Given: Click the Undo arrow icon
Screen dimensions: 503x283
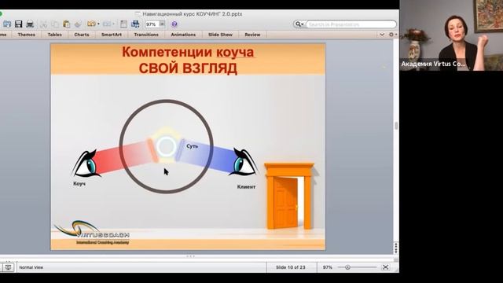Looking at the screenshot, I should tap(91, 24).
